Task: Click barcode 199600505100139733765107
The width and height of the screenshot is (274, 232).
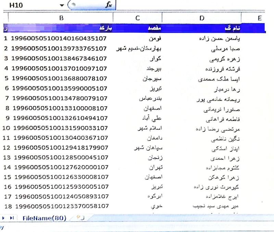Action: coord(59,49)
